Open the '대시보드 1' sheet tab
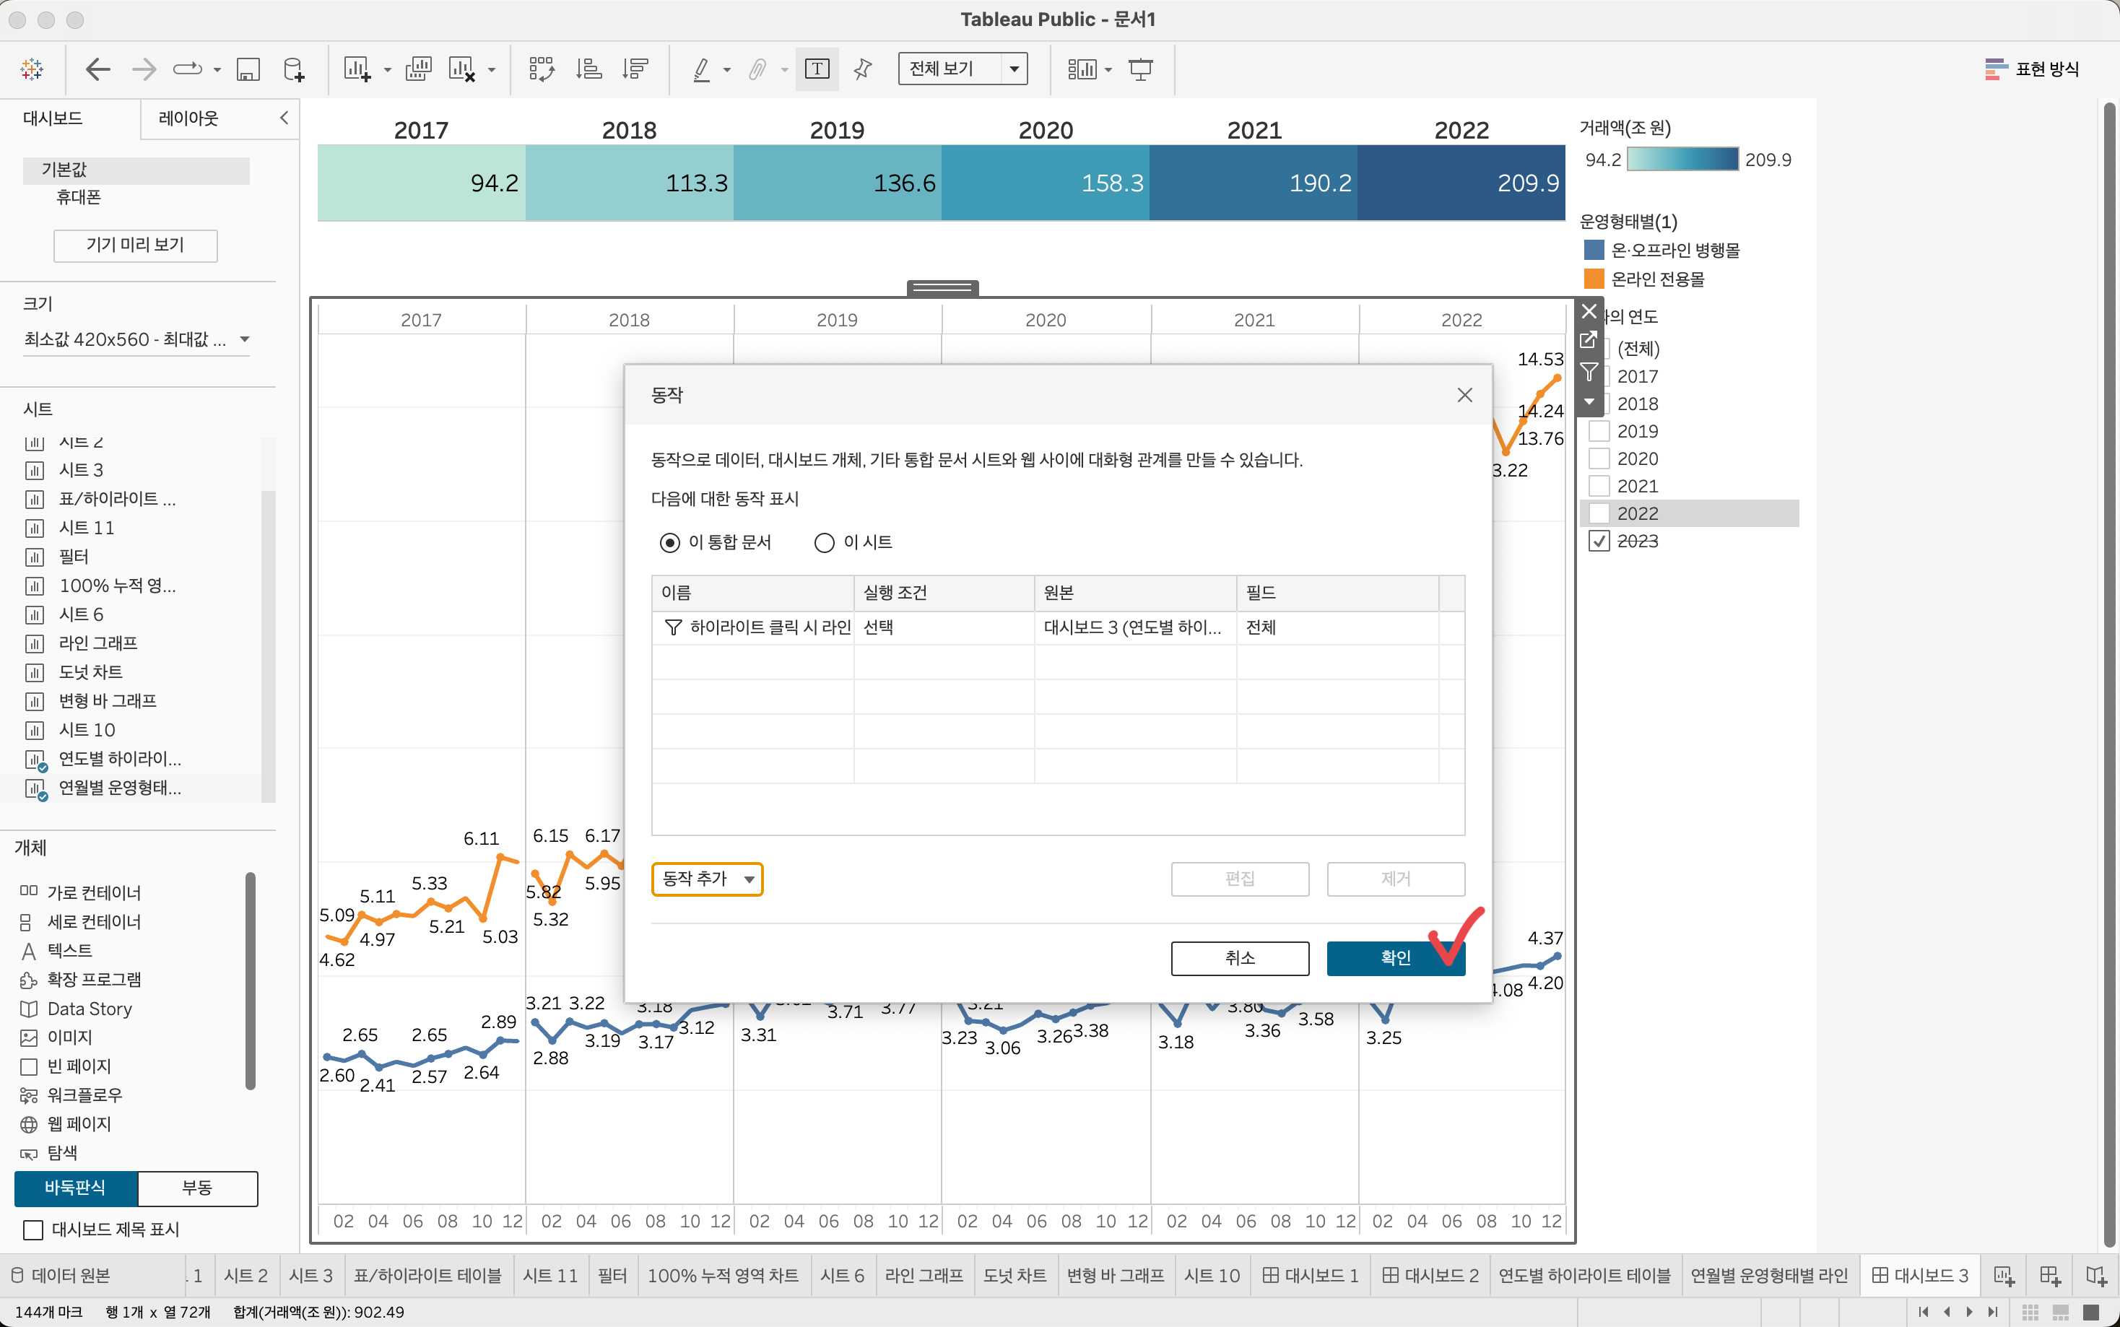This screenshot has width=2120, height=1327. (1310, 1275)
